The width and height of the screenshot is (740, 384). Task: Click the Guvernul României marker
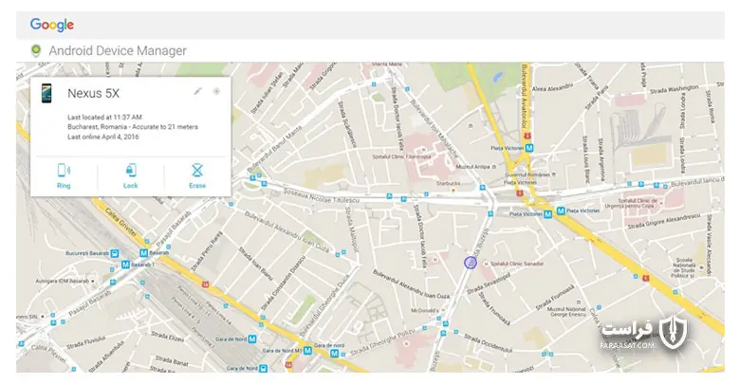(554, 174)
